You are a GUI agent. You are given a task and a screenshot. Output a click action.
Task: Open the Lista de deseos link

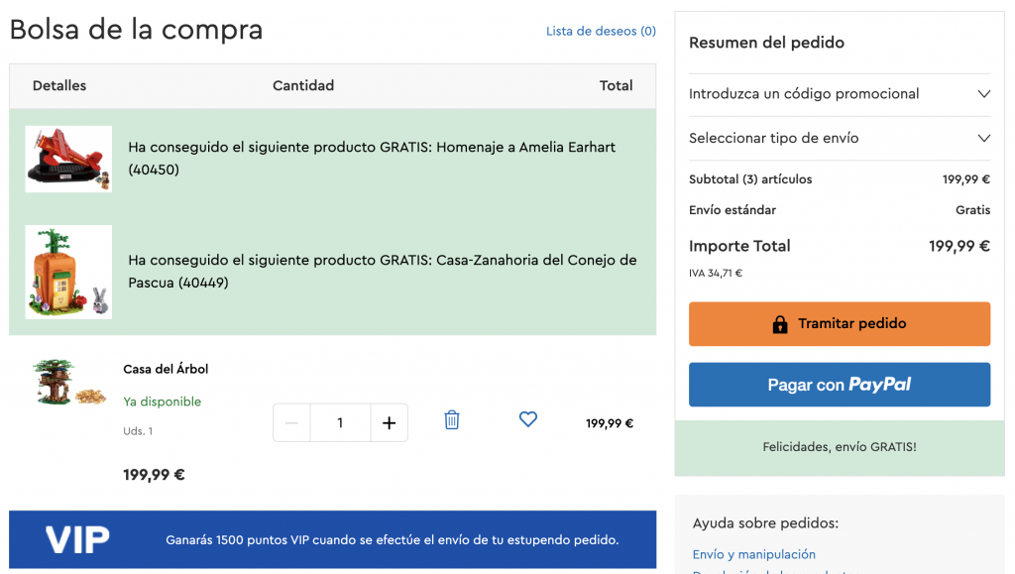[601, 31]
